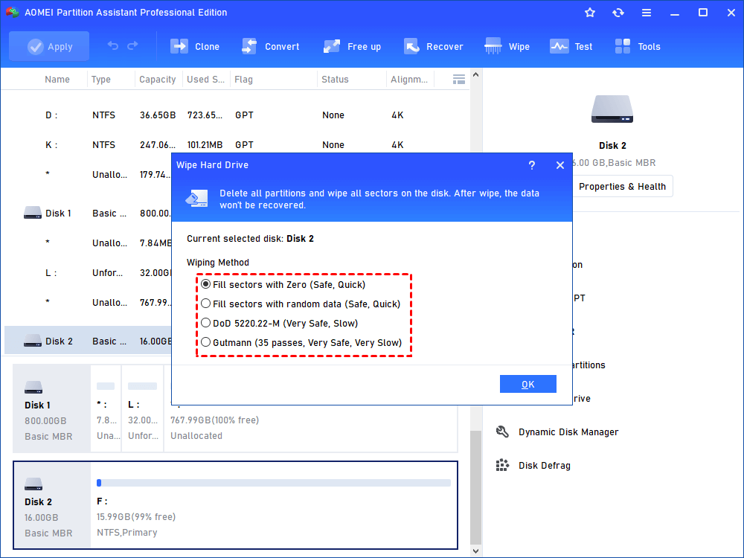Sort by the Type column header
744x558 pixels.
[100, 80]
